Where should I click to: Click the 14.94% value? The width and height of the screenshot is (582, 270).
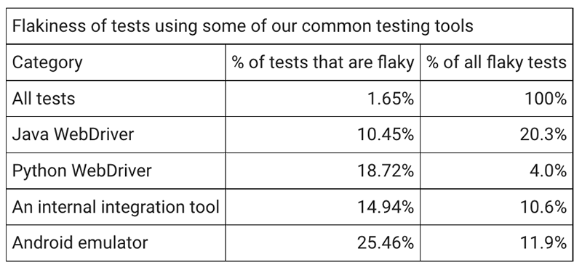(386, 207)
